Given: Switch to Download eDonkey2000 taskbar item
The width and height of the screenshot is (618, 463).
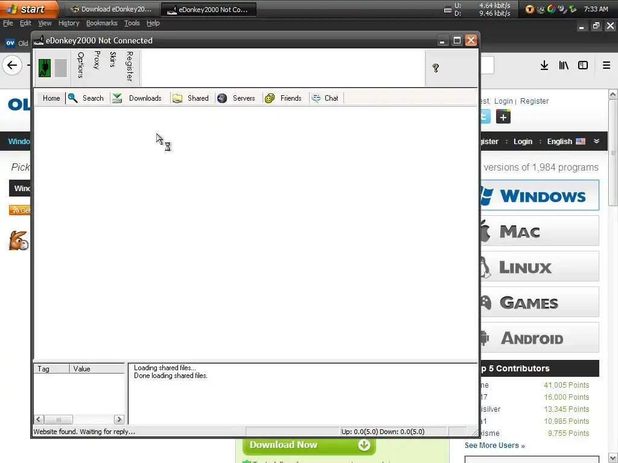Looking at the screenshot, I should pos(112,10).
